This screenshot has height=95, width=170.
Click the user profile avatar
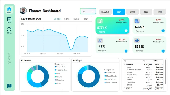[23, 11]
